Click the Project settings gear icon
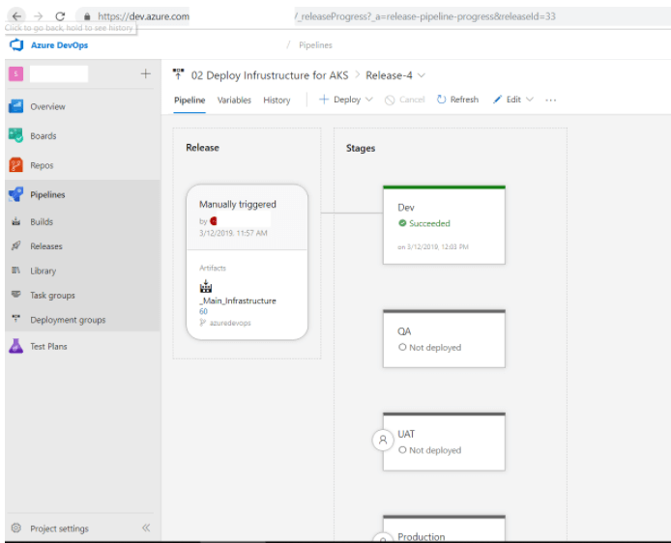The width and height of the screenshot is (671, 543). point(15,529)
